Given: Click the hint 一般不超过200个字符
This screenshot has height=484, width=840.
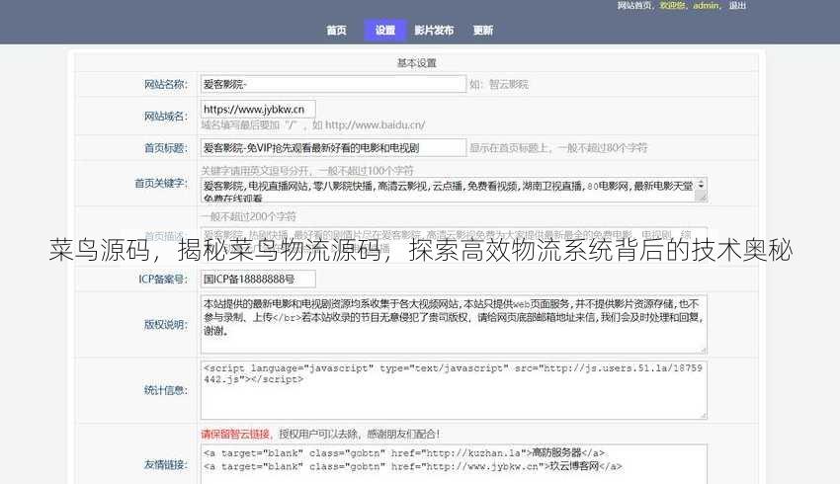Looking at the screenshot, I should pos(249,216).
